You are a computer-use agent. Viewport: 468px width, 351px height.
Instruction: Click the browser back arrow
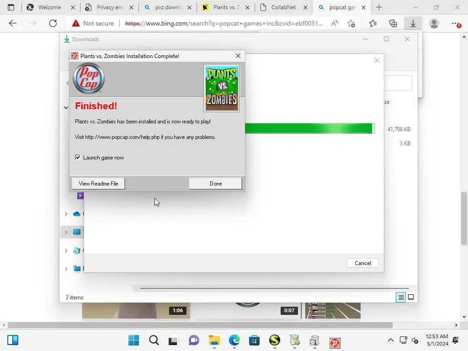click(12, 23)
